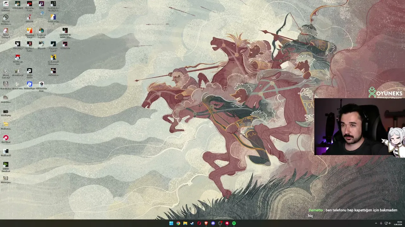Open Opera GX from the taskbar
This screenshot has height=227, width=405.
[199, 223]
